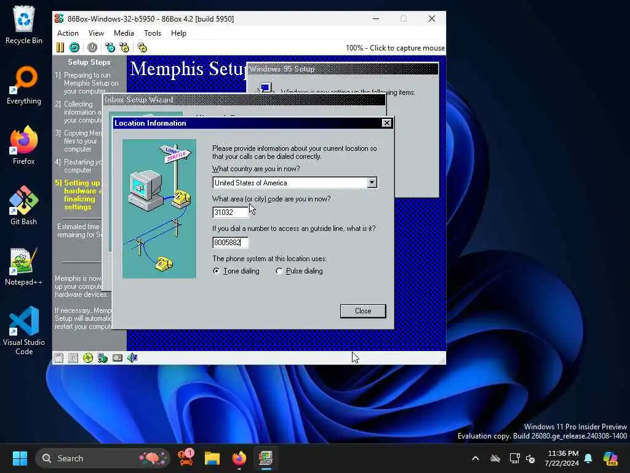The height and width of the screenshot is (473, 630).
Task: Open the Copilot Preview taskbar icon
Action: tap(610, 458)
